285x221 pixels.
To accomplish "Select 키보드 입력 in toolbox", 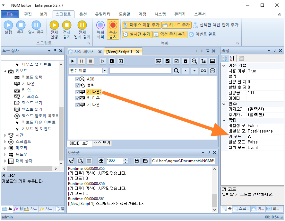I will pos(32,77).
